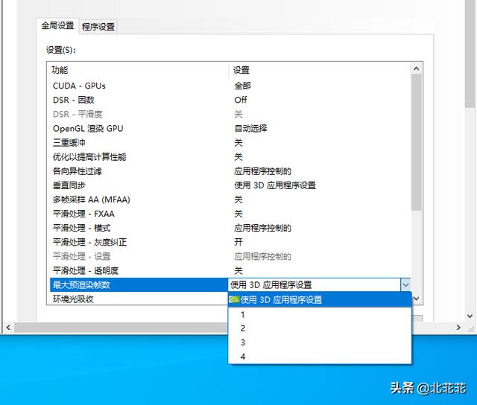Select the 各向异性过滤 row

click(230, 171)
